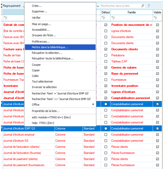Choose 'Inverser la sélection' menu entry
The height and width of the screenshot is (169, 163).
tap(60, 87)
